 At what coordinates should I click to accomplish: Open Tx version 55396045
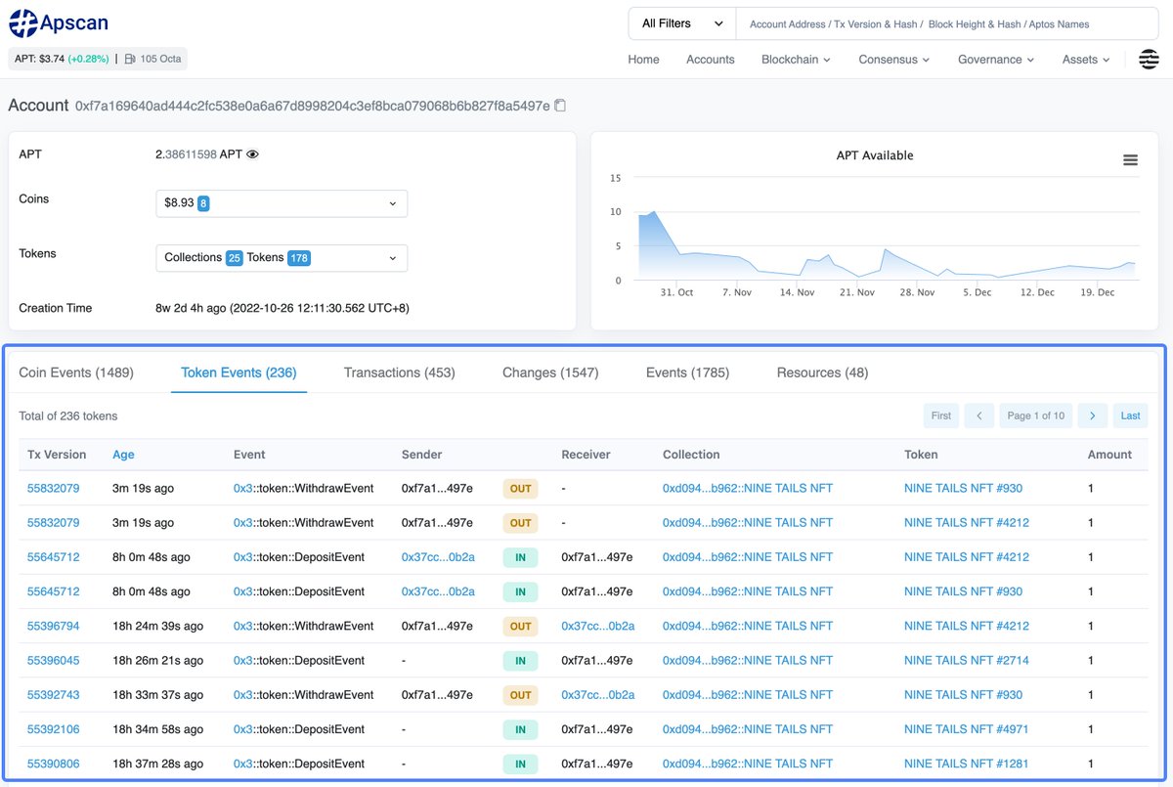pos(54,661)
